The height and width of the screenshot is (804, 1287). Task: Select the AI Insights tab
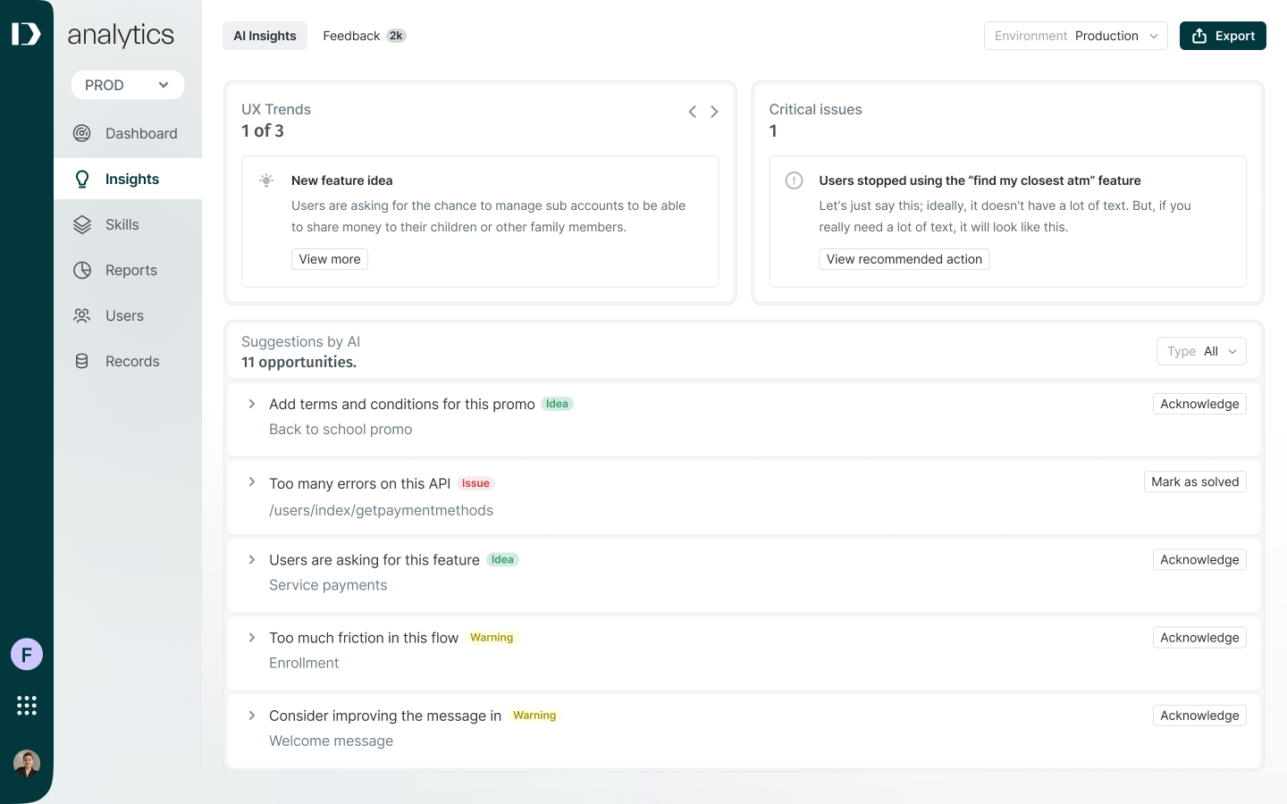(265, 36)
